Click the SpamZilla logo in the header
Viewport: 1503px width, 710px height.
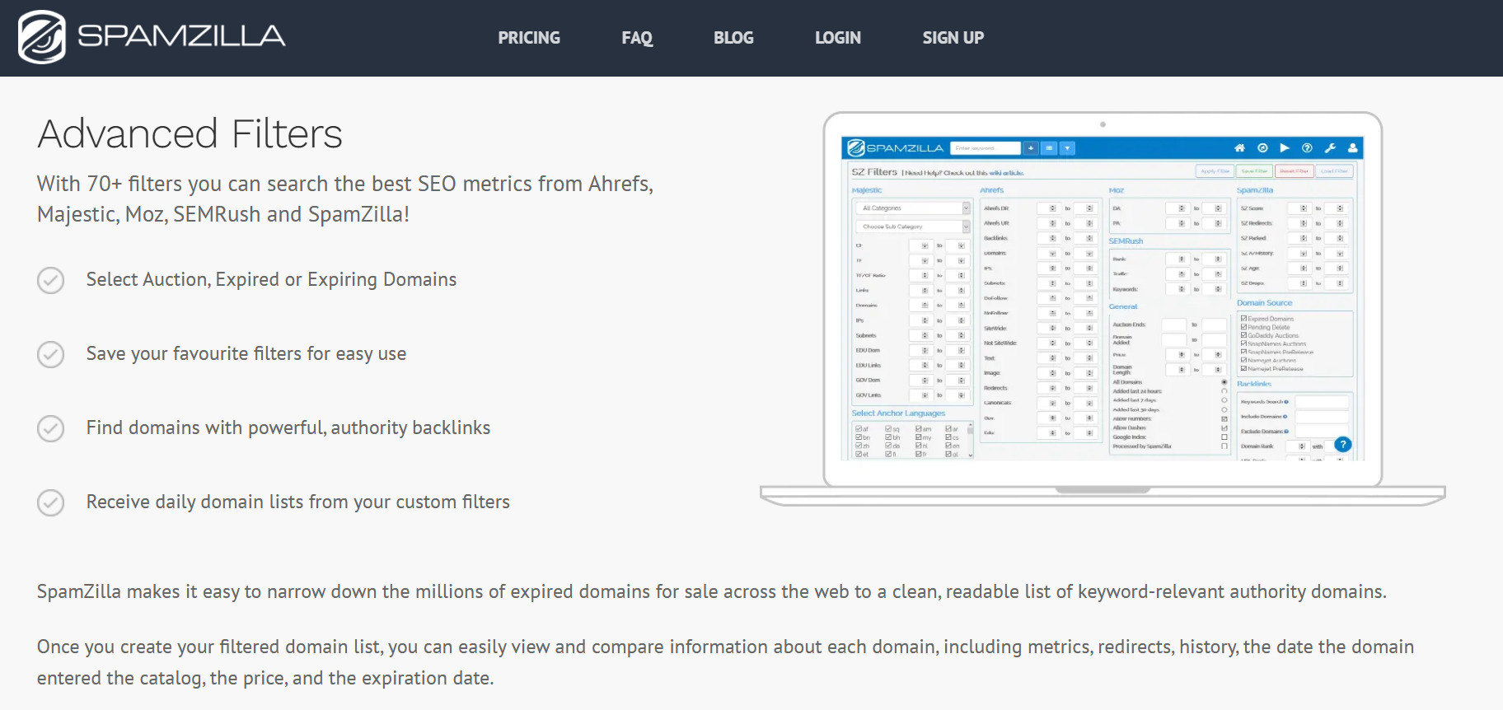click(152, 37)
